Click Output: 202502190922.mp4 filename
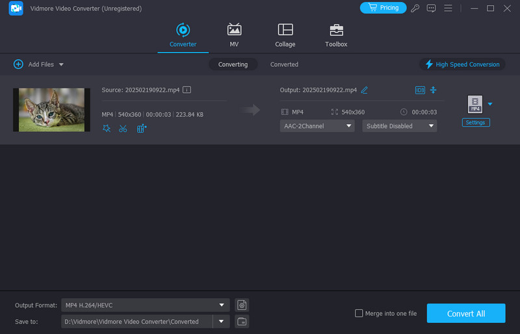520x334 pixels. (x=318, y=90)
